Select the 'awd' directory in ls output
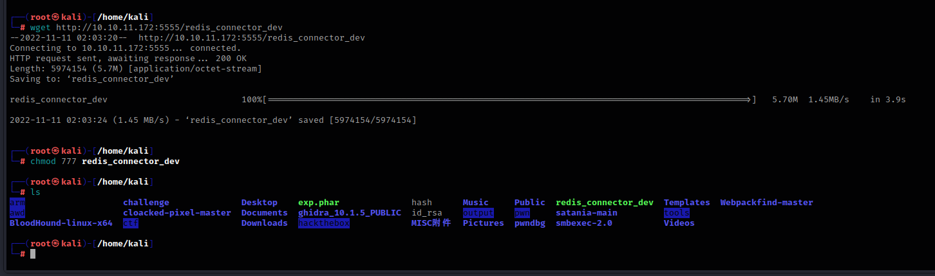Image resolution: width=935 pixels, height=276 pixels. pyautogui.click(x=17, y=213)
